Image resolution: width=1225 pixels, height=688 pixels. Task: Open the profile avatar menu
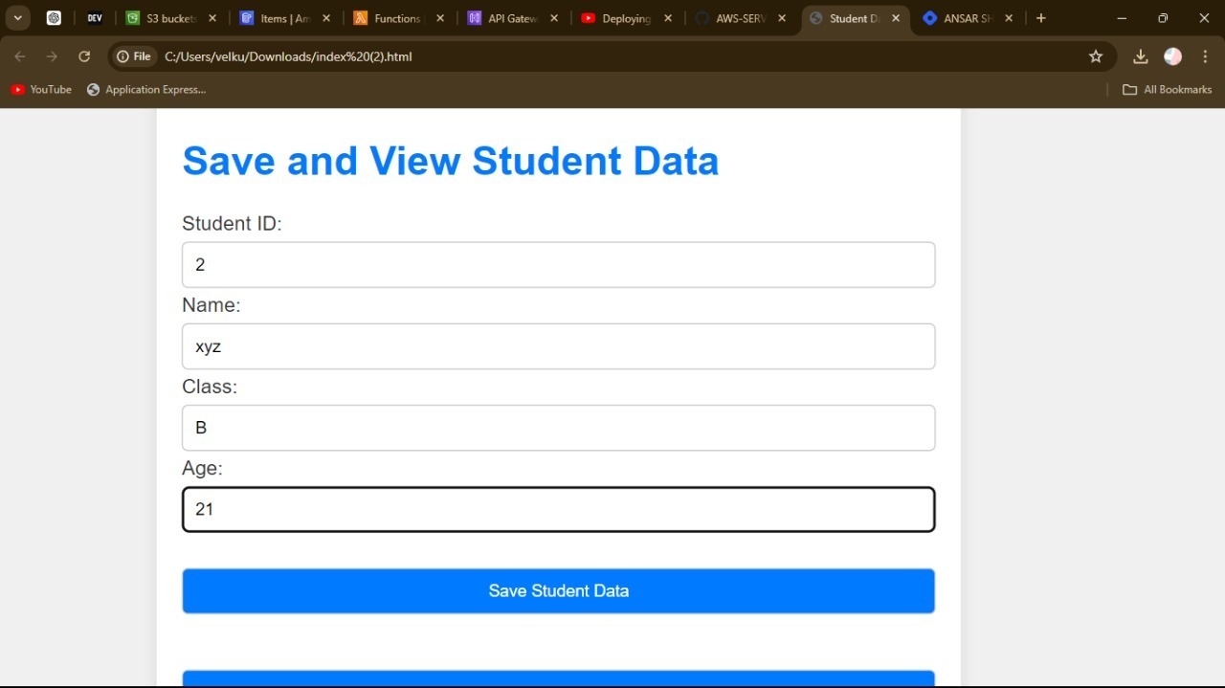1173,56
